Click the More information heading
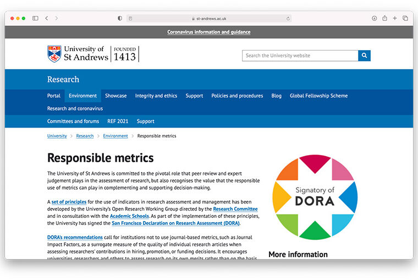 point(298,254)
